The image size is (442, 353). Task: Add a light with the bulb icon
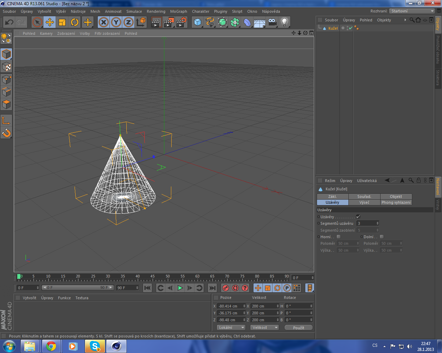pyautogui.click(x=284, y=22)
